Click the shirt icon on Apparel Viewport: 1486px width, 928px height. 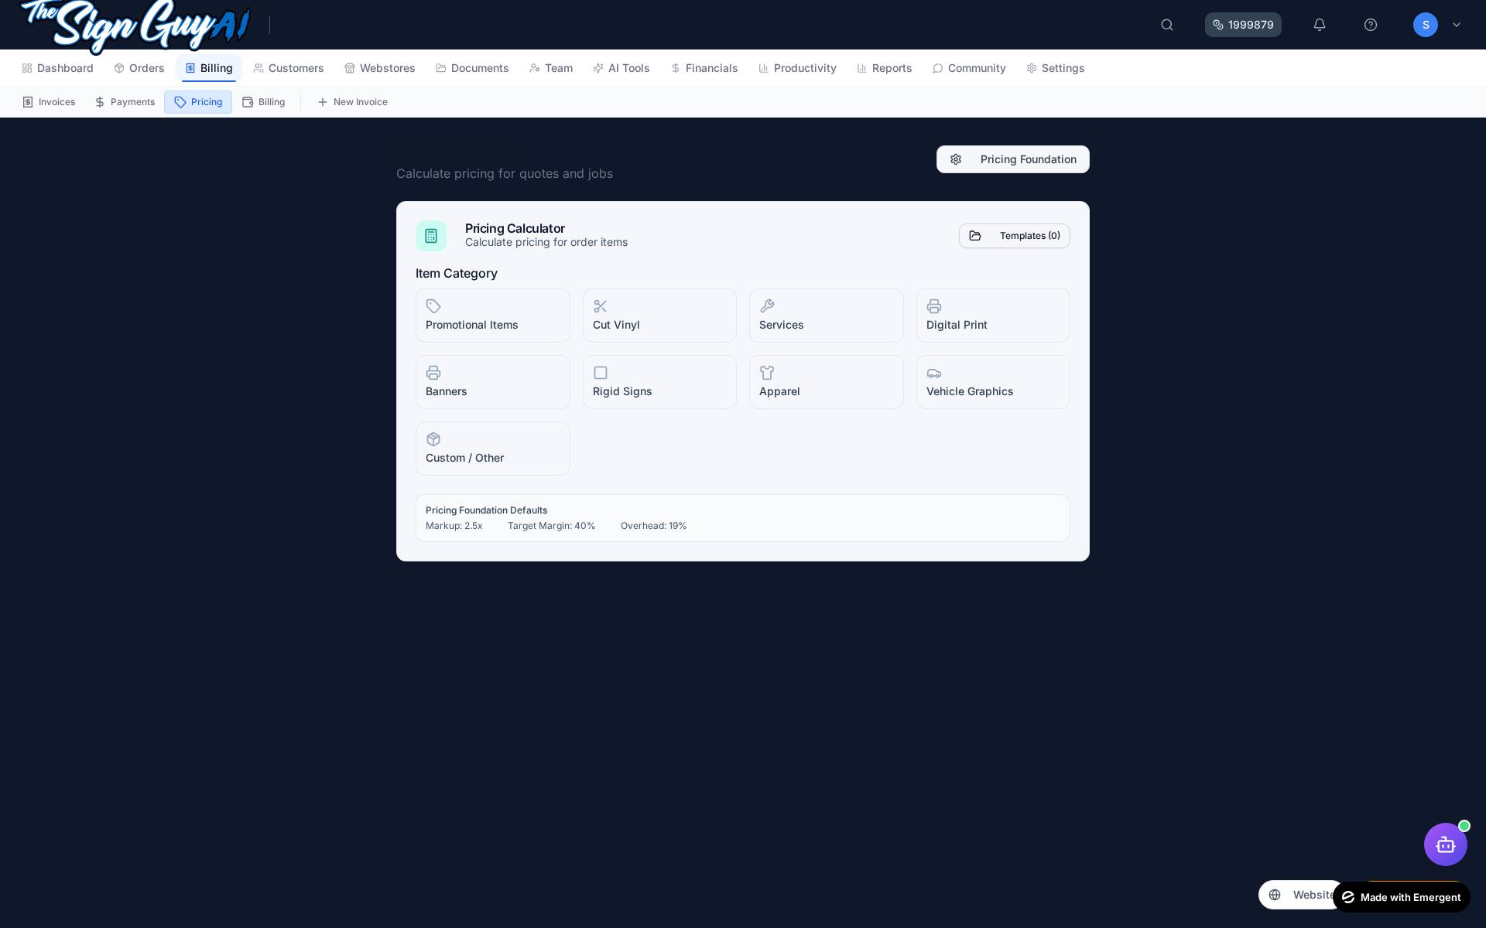tap(767, 373)
